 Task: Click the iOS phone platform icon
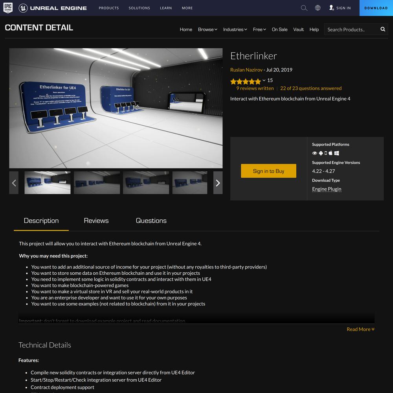click(x=326, y=153)
